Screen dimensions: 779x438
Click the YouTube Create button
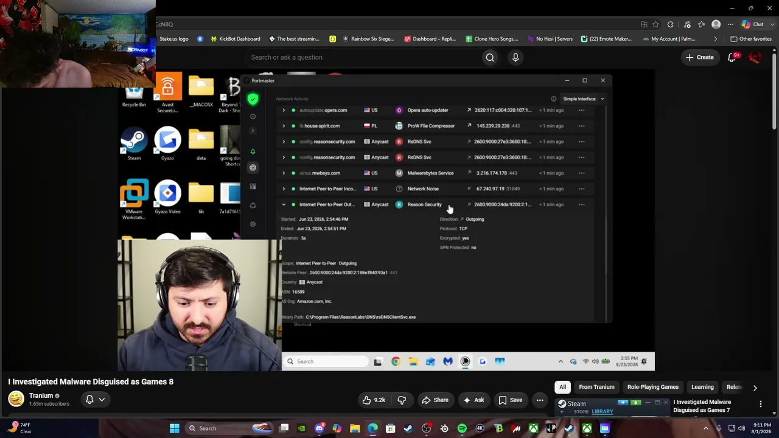point(699,57)
